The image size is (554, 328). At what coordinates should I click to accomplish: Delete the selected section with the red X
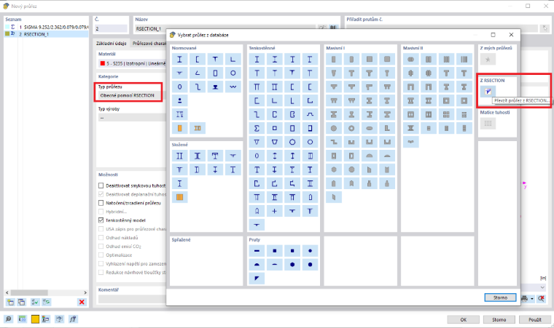tap(82, 302)
